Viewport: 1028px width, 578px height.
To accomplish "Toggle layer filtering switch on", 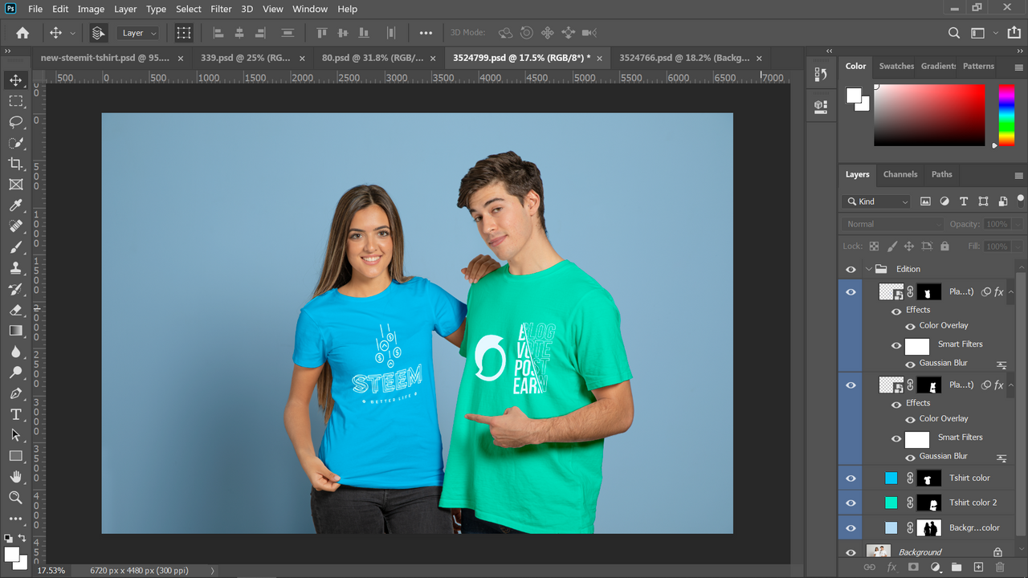I will [1021, 200].
